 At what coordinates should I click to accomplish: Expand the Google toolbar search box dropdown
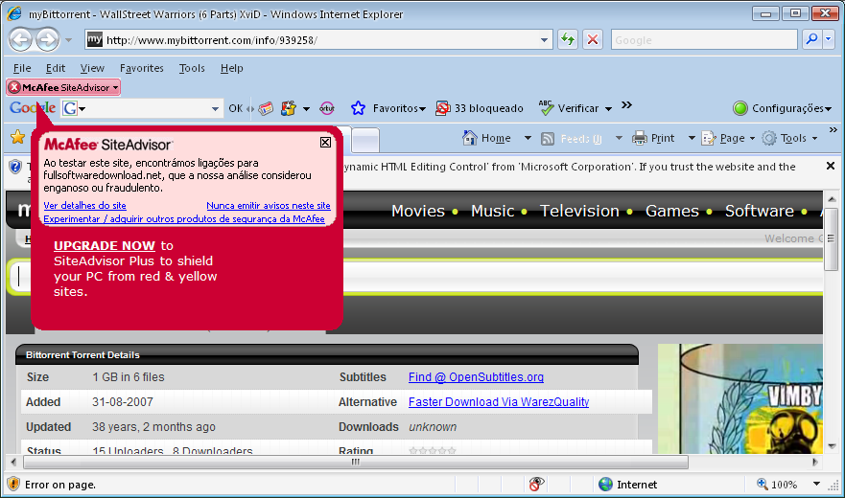click(x=215, y=109)
